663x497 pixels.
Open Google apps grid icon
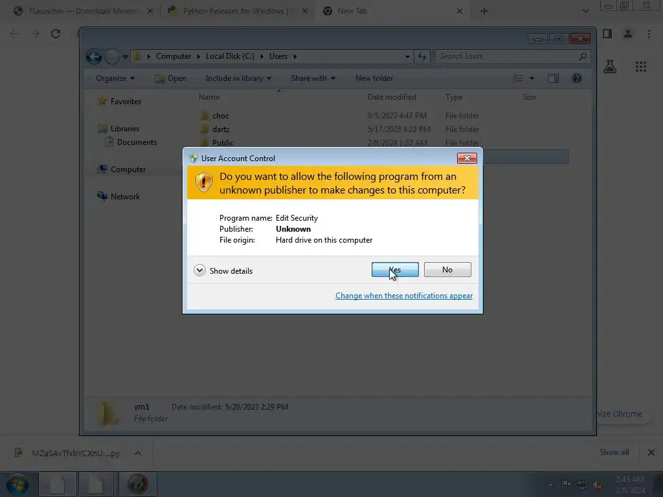pyautogui.click(x=640, y=67)
